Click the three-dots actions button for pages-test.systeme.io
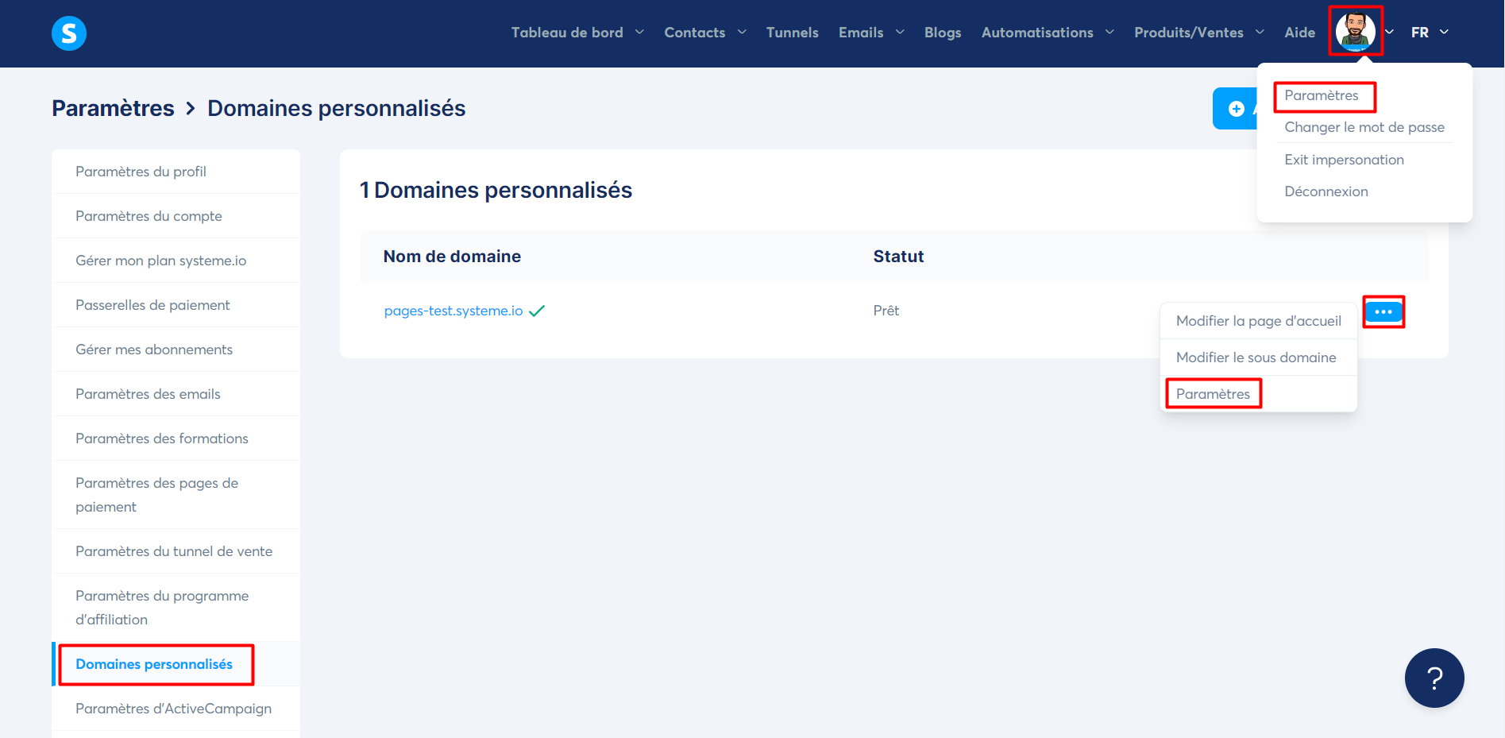The image size is (1505, 738). pyautogui.click(x=1383, y=311)
